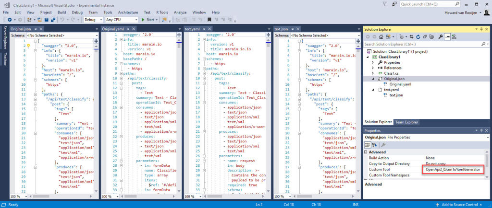492x208 pixels.
Task: Click the notifications flag icon in title bar
Action: pos(385,4)
